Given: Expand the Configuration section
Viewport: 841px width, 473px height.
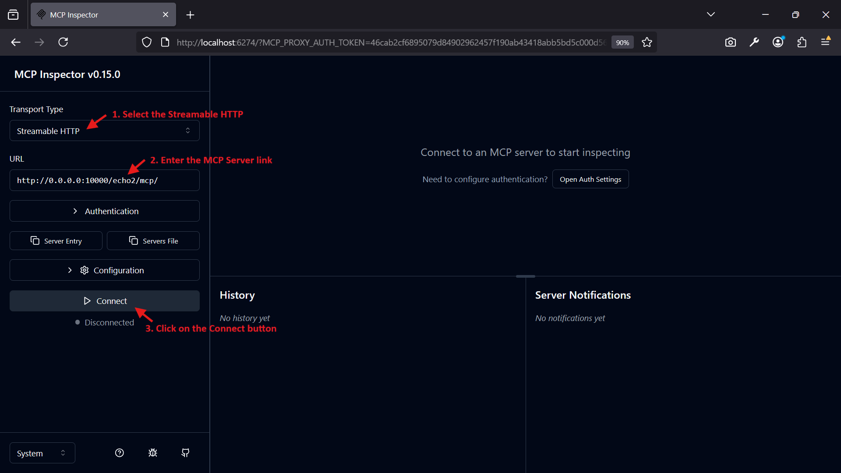Looking at the screenshot, I should click(x=104, y=270).
